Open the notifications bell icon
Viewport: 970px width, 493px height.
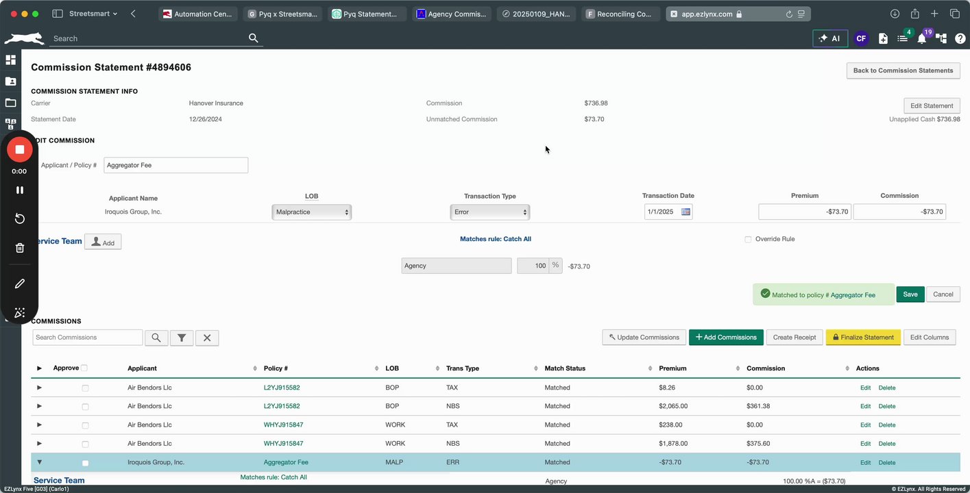(x=922, y=39)
